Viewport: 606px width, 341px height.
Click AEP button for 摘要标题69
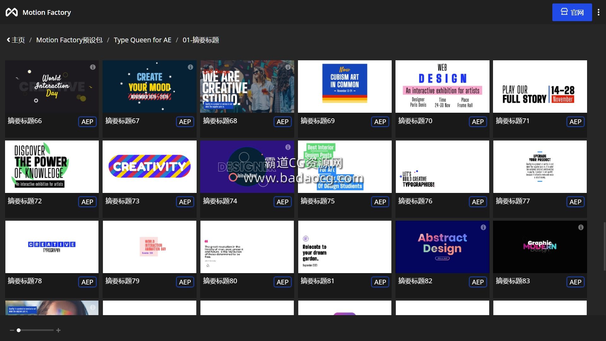(x=380, y=122)
